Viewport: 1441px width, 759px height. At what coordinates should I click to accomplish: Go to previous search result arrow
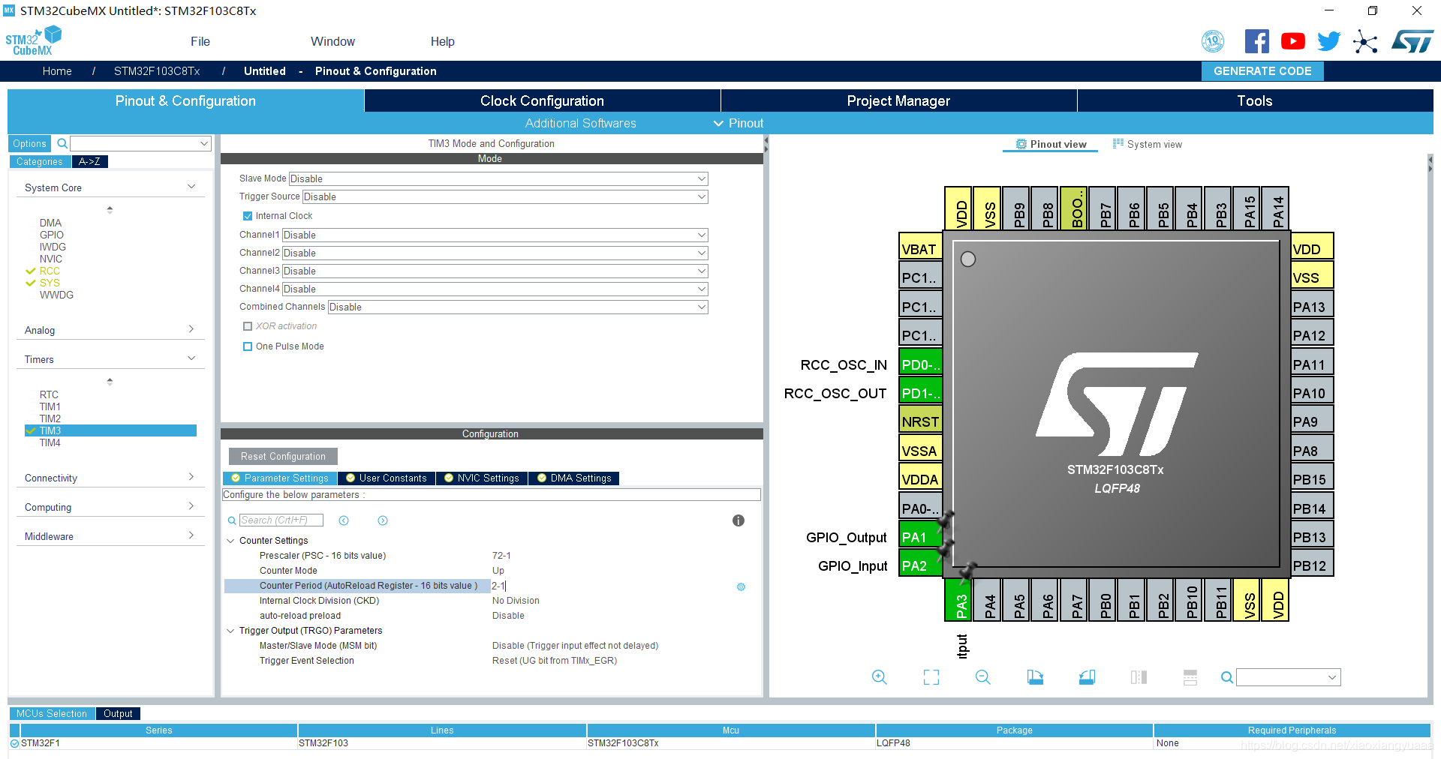click(x=344, y=520)
